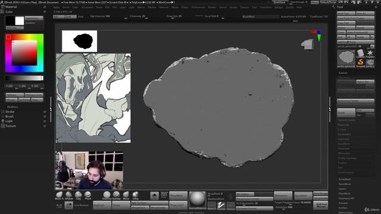Expand the Material palette header
Screen dimensions: 381x214
pos(11,7)
